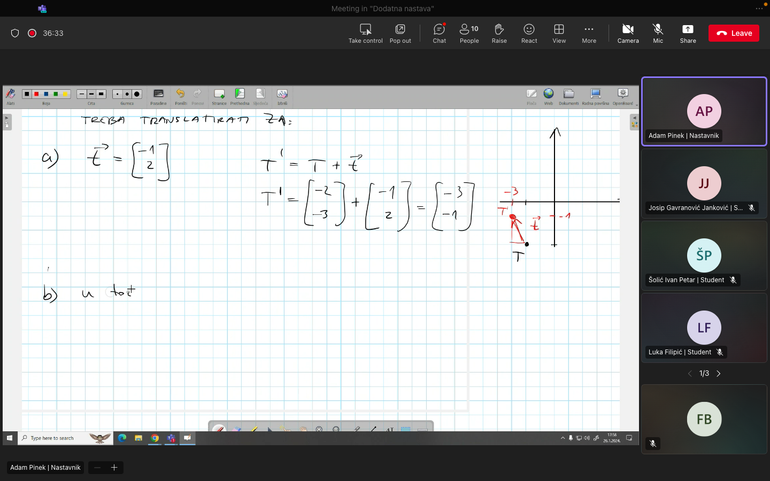The image size is (770, 481).
Task: Click the taskbar search box
Action: 65,438
